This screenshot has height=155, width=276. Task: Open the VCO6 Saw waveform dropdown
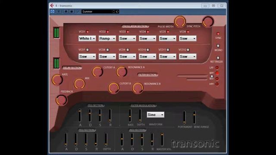[188, 38]
